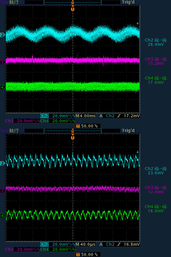Click the Trig'd status above the 40.0µs capture

click(128, 131)
